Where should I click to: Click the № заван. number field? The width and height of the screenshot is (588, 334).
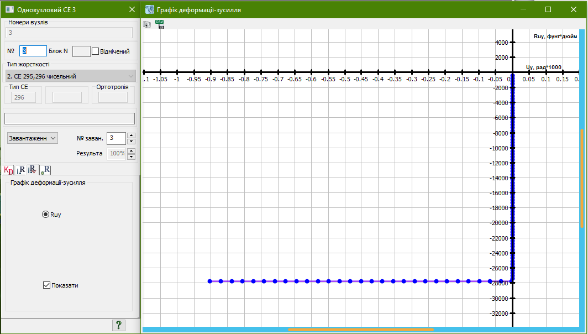point(116,138)
